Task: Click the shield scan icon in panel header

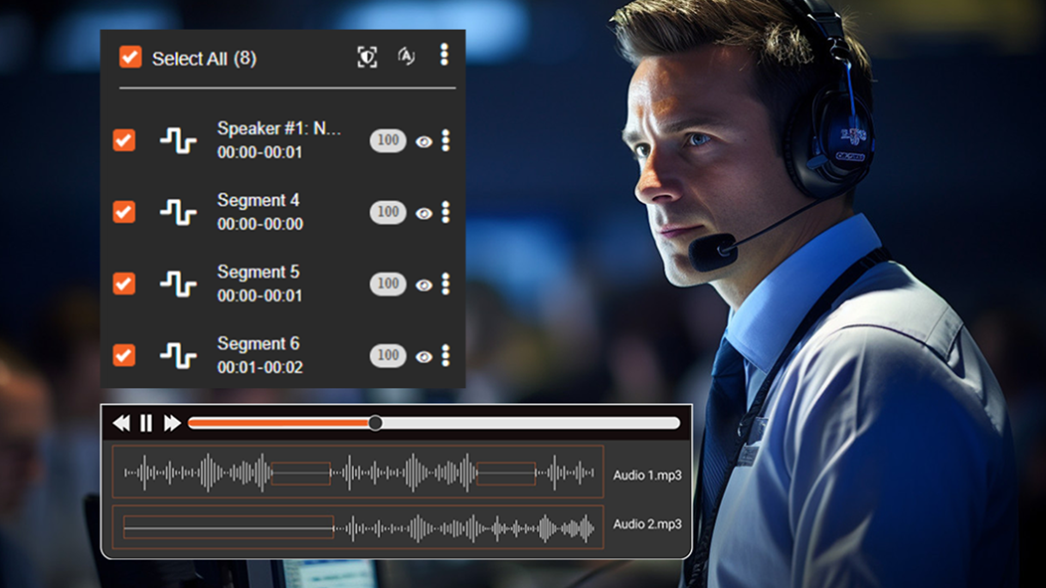Action: [x=367, y=57]
